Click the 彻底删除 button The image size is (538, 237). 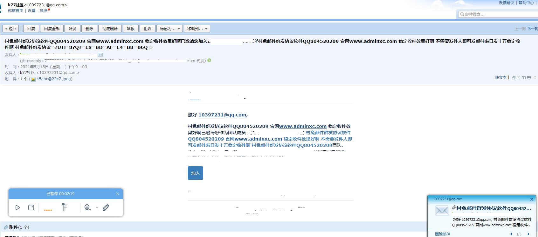pos(110,29)
